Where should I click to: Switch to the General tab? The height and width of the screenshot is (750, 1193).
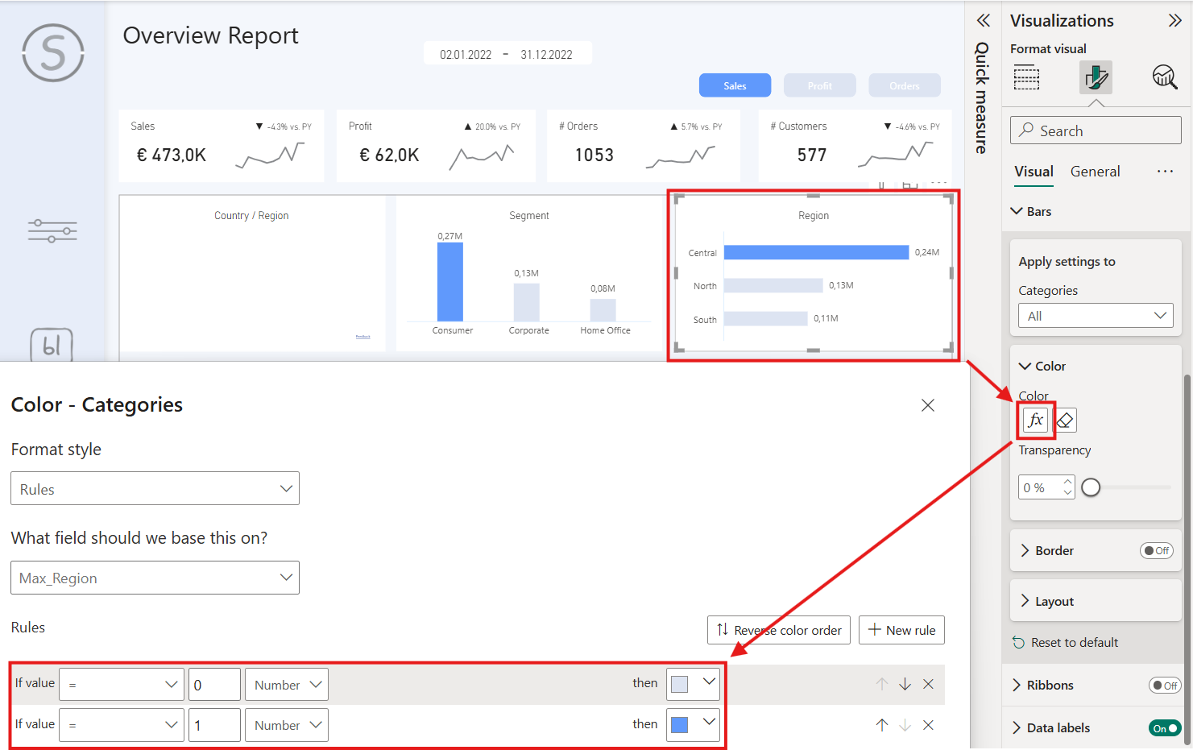(1095, 172)
